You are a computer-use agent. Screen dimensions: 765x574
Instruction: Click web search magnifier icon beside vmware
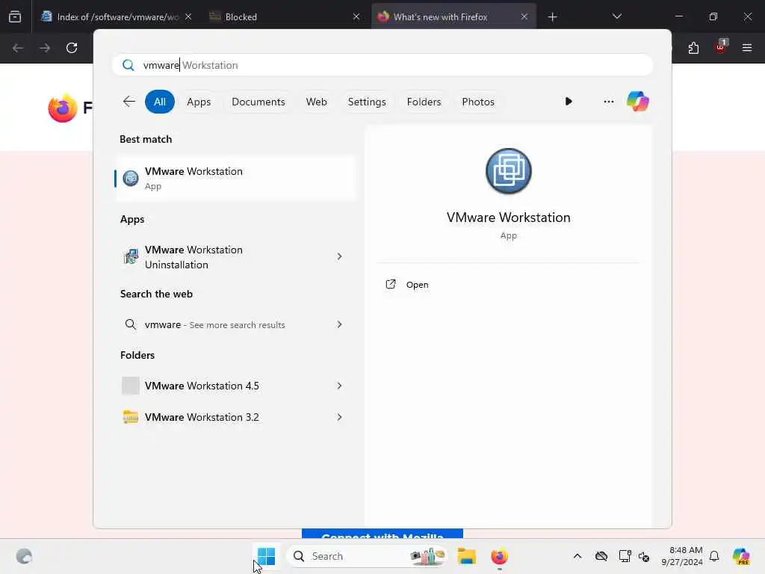tap(130, 324)
